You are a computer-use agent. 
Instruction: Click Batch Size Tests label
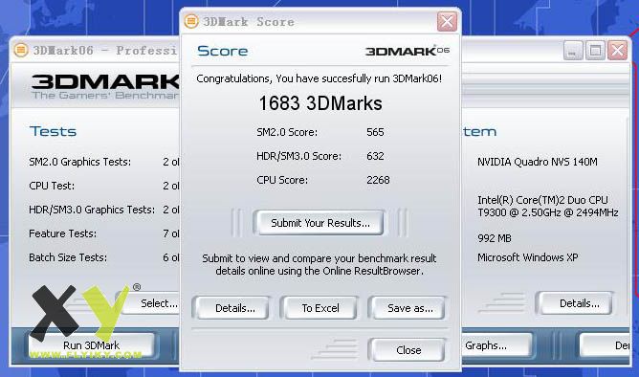click(x=68, y=257)
